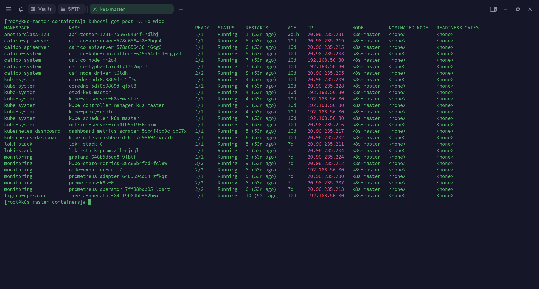Click pod name calico-typha-f57d4f7f7-2mpf7
The image size is (539, 289).
click(108, 66)
